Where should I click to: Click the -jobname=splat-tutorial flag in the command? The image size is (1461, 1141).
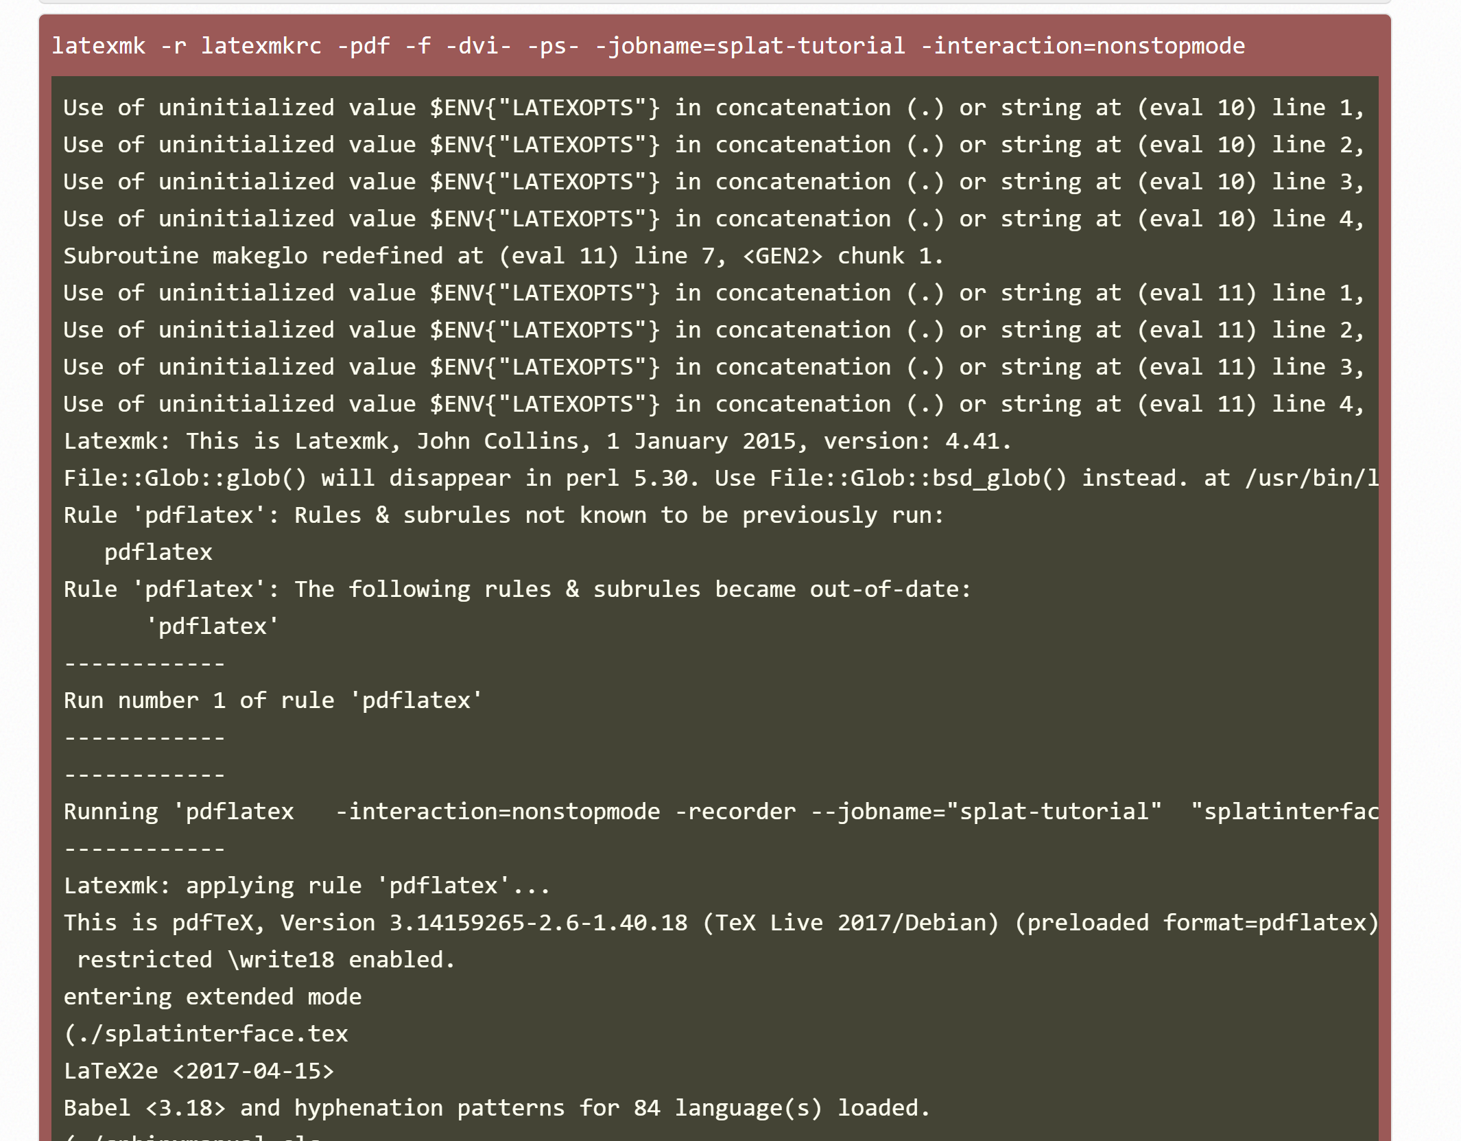pyautogui.click(x=754, y=45)
